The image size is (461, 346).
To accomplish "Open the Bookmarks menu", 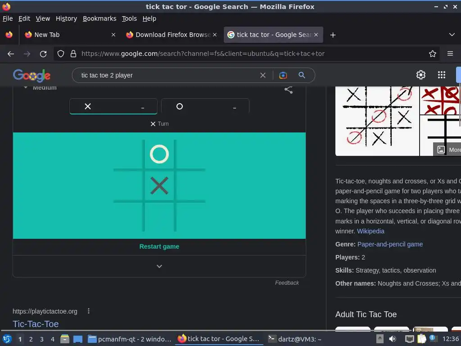I will [x=99, y=18].
